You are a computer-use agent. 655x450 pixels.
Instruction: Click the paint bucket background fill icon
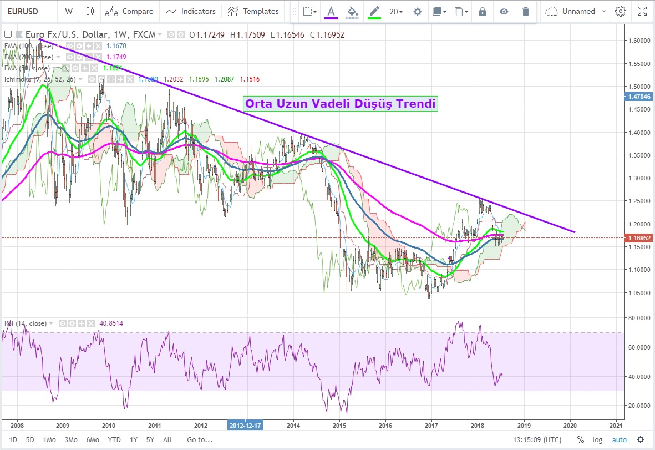tap(352, 11)
